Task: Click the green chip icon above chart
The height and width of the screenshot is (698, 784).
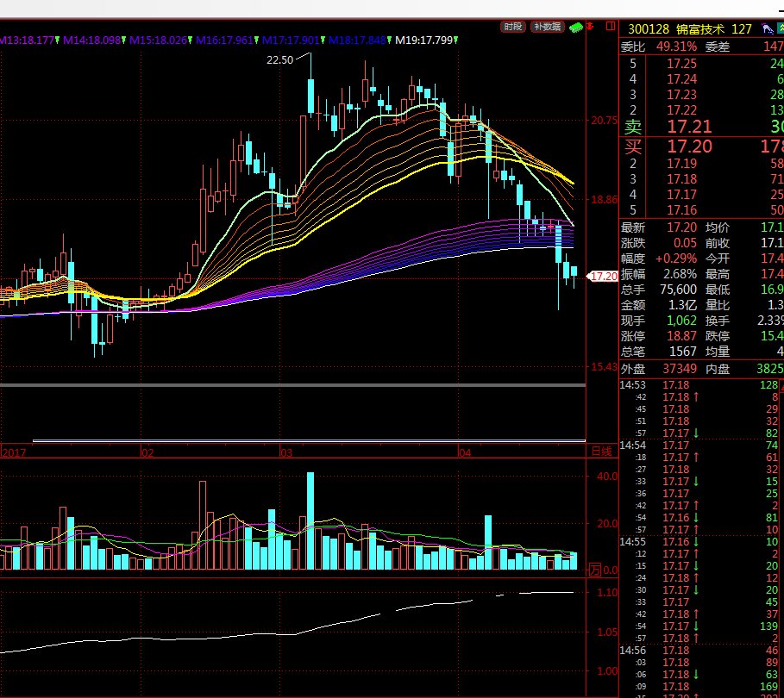Action: 576,27
